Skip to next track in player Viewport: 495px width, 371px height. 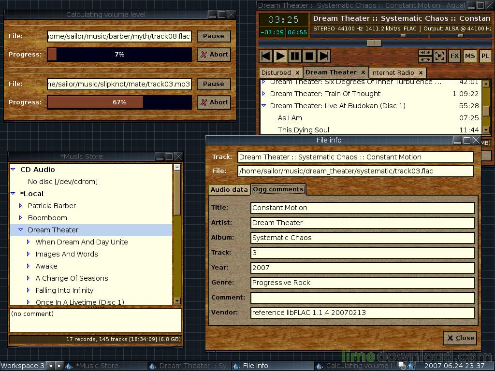(324, 56)
